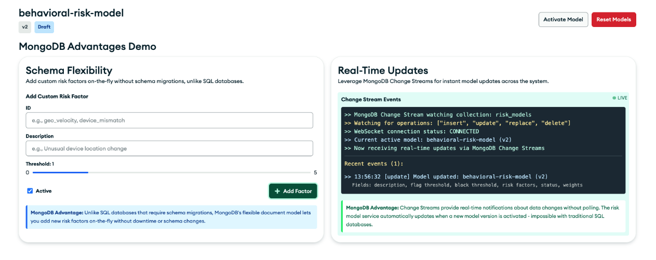656x260 pixels.
Task: Click the 'Recent events (1):' line
Action: tap(373, 163)
